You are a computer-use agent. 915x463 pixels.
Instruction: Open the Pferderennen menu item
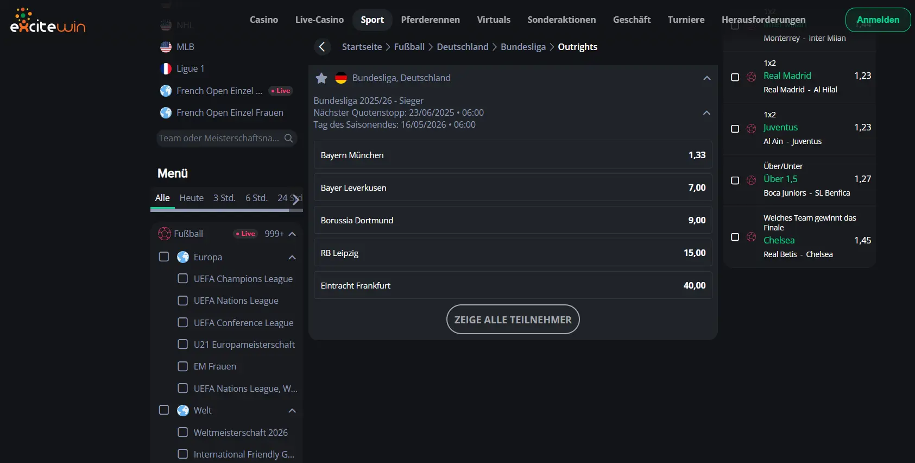point(431,20)
